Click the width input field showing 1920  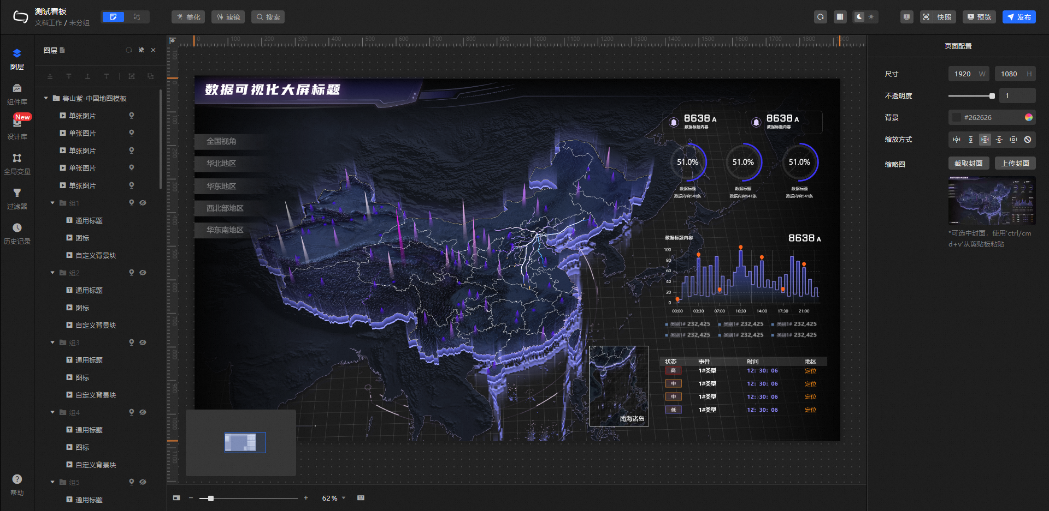(963, 74)
